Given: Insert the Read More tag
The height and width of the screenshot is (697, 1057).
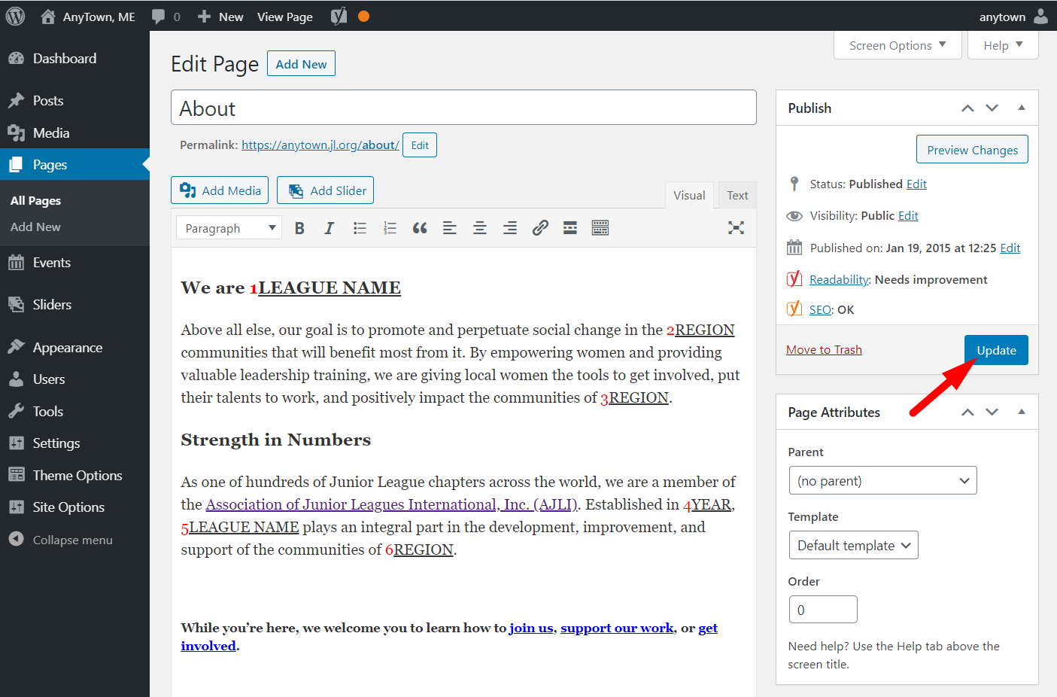Looking at the screenshot, I should pos(570,228).
